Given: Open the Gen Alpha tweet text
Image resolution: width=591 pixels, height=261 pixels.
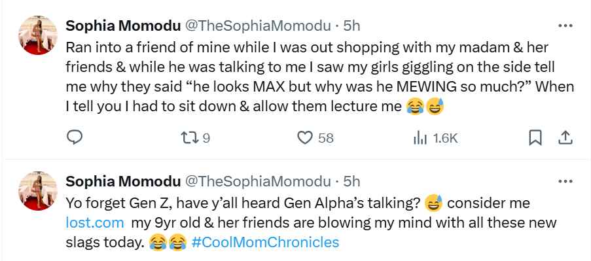Looking at the screenshot, I should coord(311,222).
